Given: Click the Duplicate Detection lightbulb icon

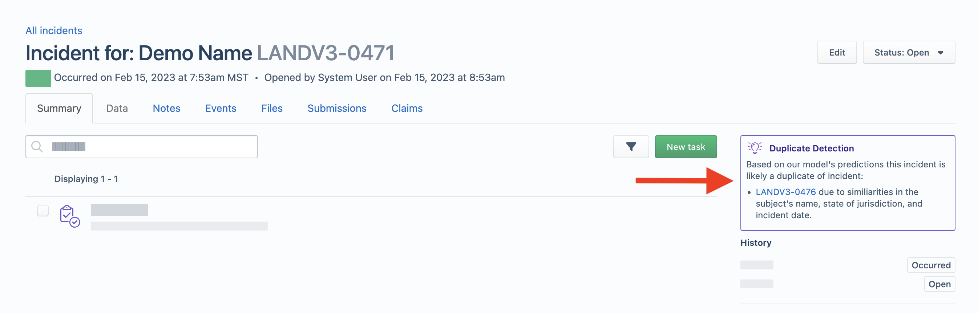Looking at the screenshot, I should tap(755, 147).
